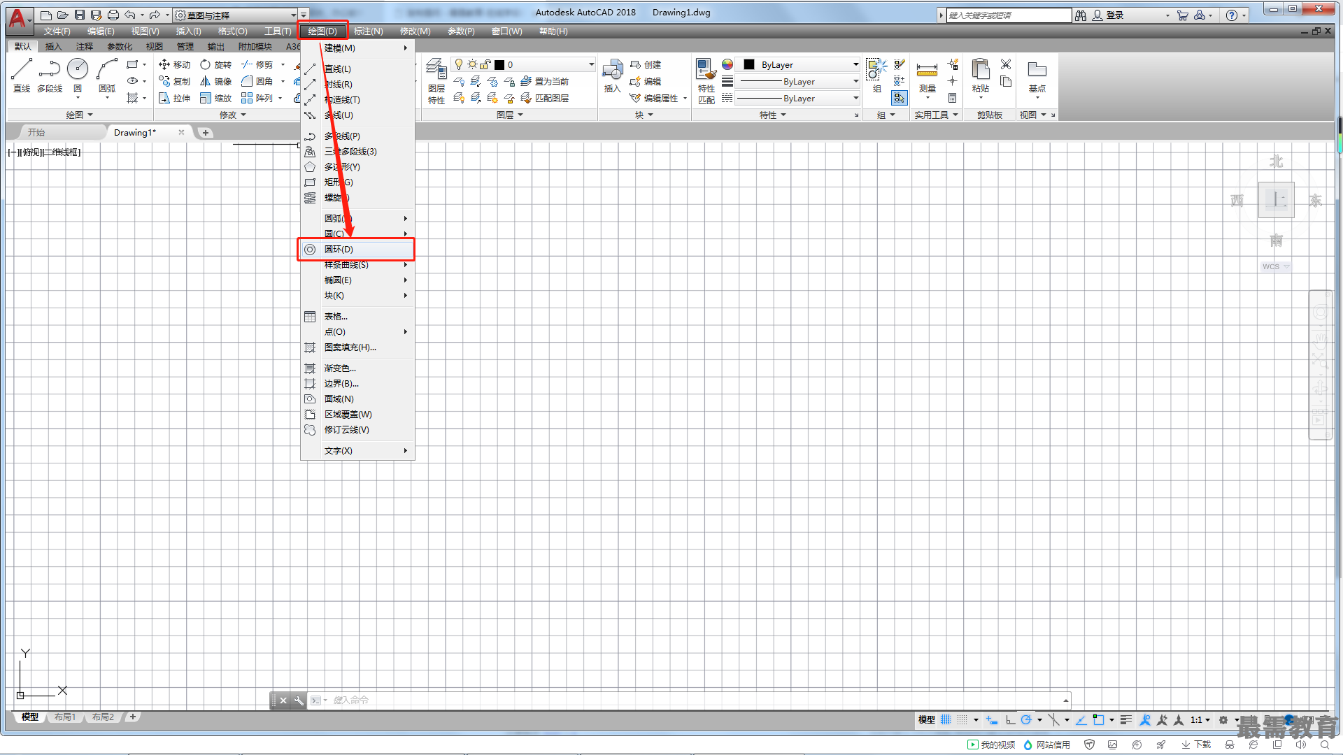The height and width of the screenshot is (755, 1343).
Task: Select the Line (直线) ribbon tool
Action: point(22,75)
